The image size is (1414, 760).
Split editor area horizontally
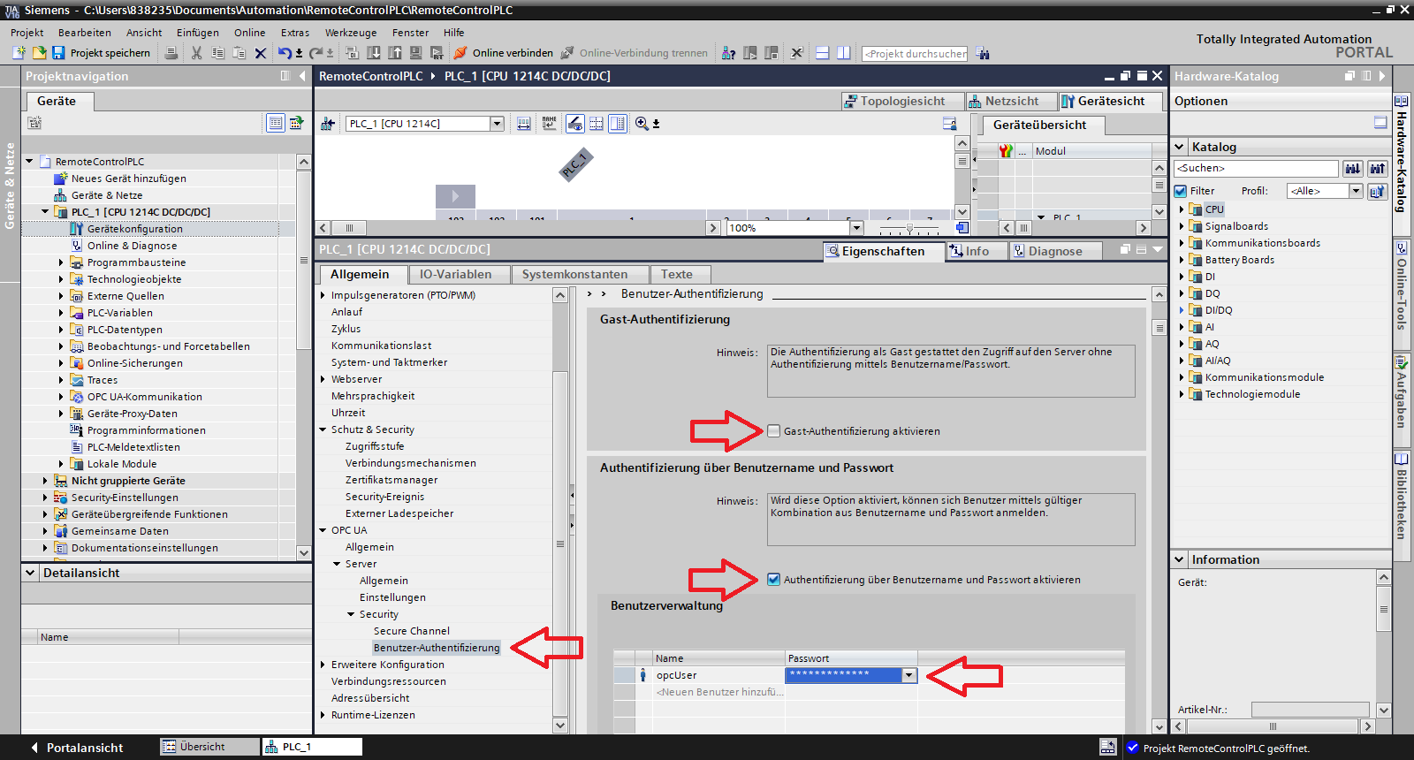pyautogui.click(x=822, y=53)
